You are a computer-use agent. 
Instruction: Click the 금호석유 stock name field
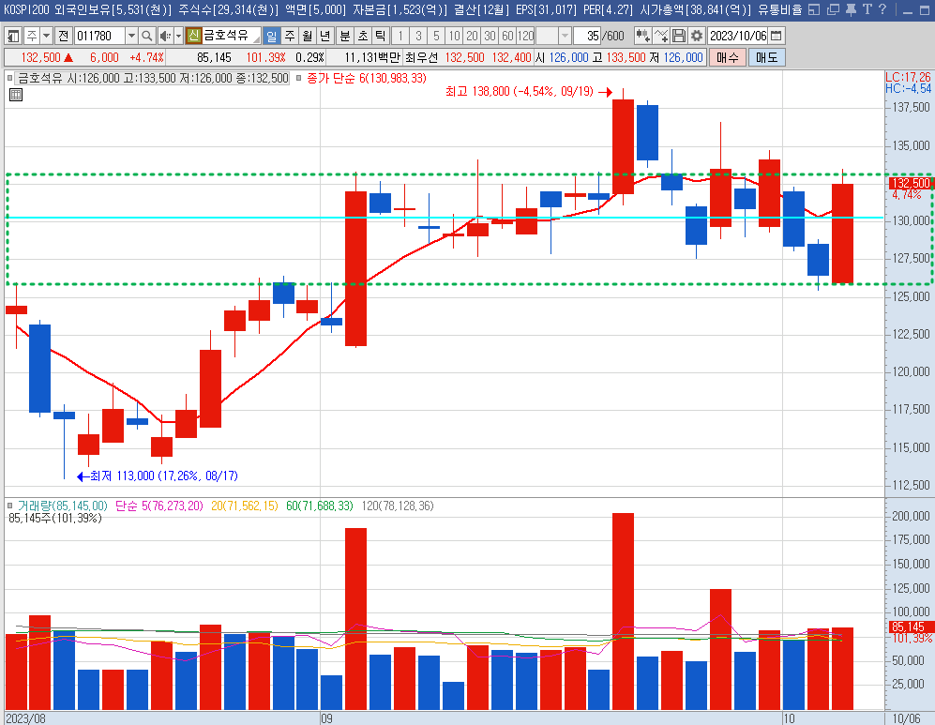231,36
